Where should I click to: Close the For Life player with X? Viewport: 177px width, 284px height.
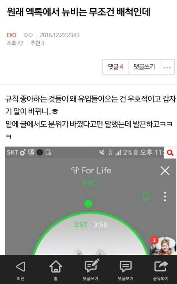[165, 171]
